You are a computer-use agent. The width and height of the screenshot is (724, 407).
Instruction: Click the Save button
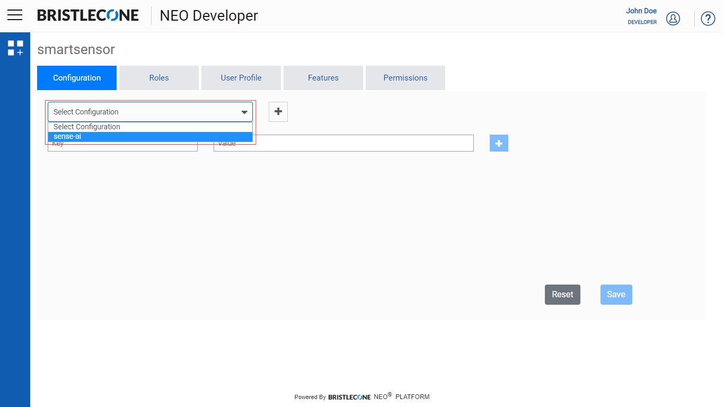coord(616,295)
